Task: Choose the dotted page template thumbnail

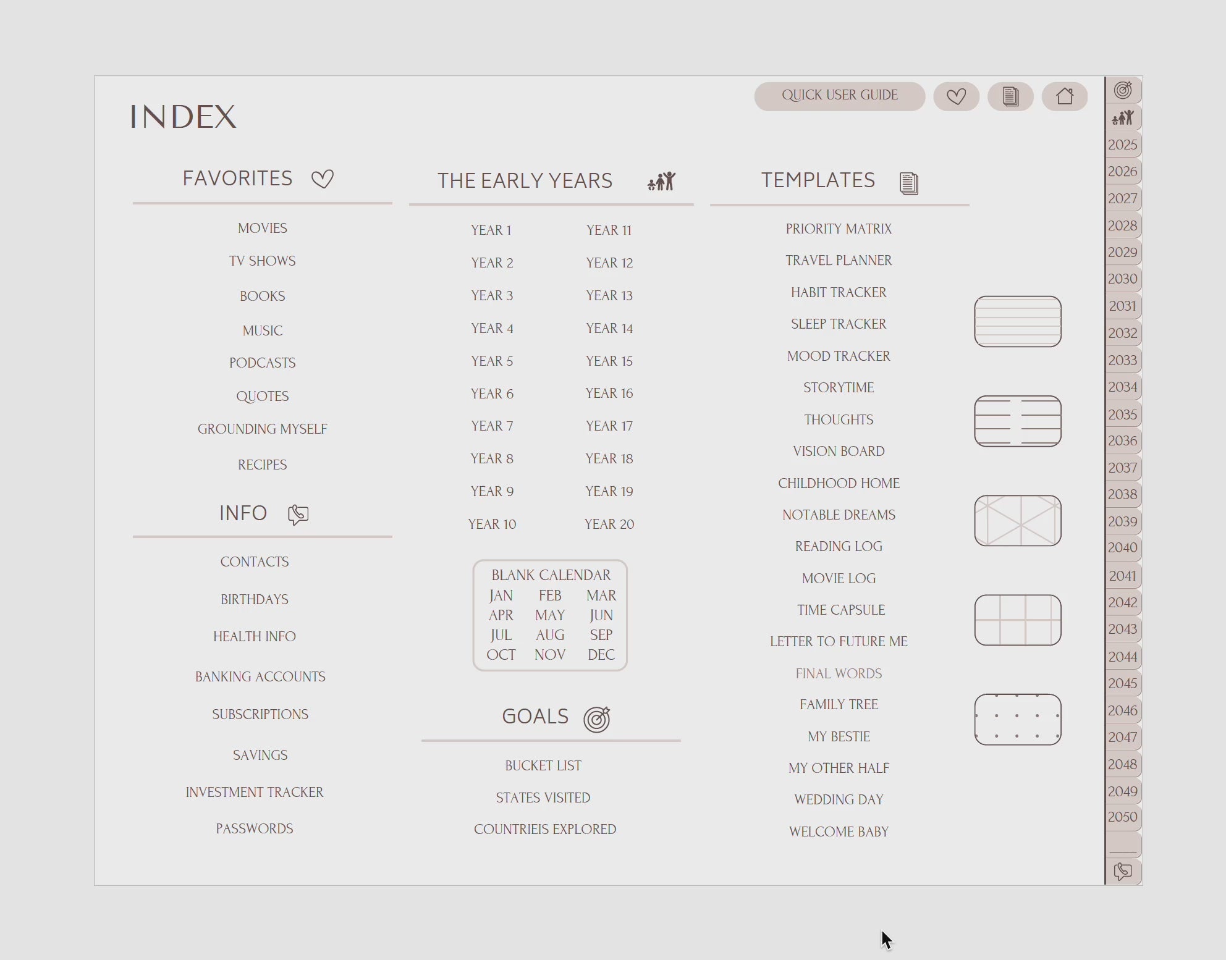Action: pos(1017,719)
